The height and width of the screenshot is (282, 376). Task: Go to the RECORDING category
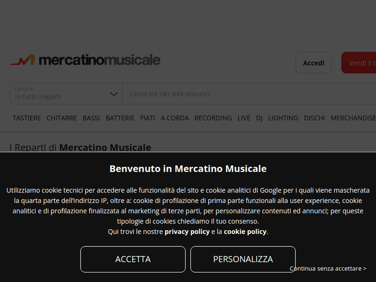(x=213, y=118)
